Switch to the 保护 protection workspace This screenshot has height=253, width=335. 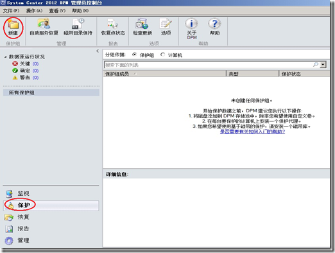click(51, 205)
